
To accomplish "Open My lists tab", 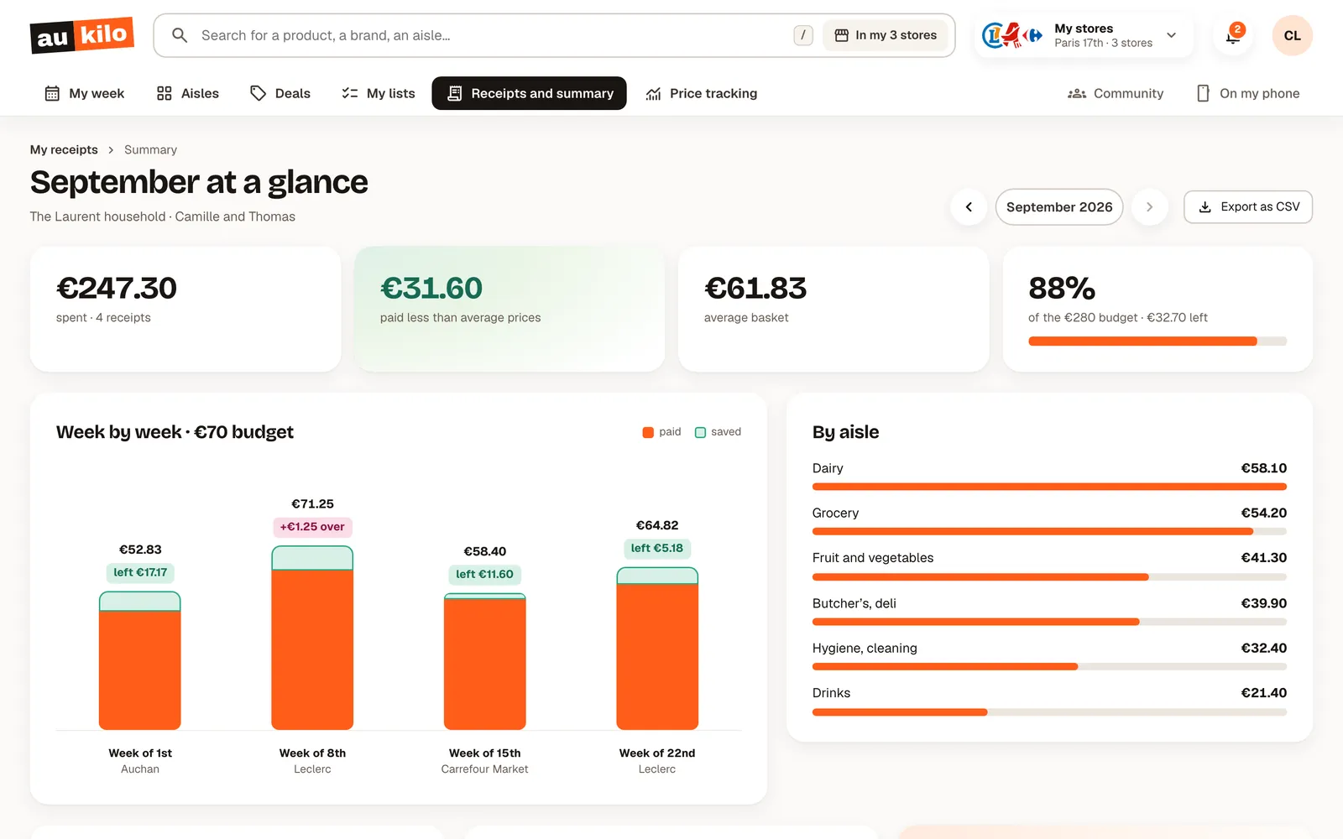I will 378,93.
